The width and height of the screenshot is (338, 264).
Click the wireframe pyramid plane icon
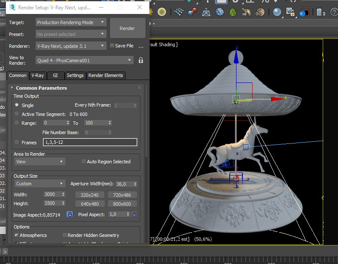pos(206,12)
